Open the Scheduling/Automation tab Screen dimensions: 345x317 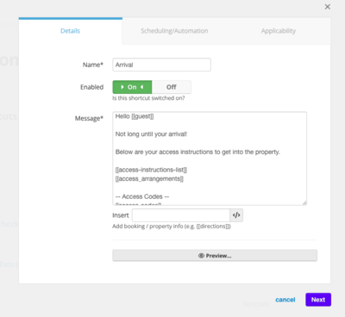coord(174,31)
